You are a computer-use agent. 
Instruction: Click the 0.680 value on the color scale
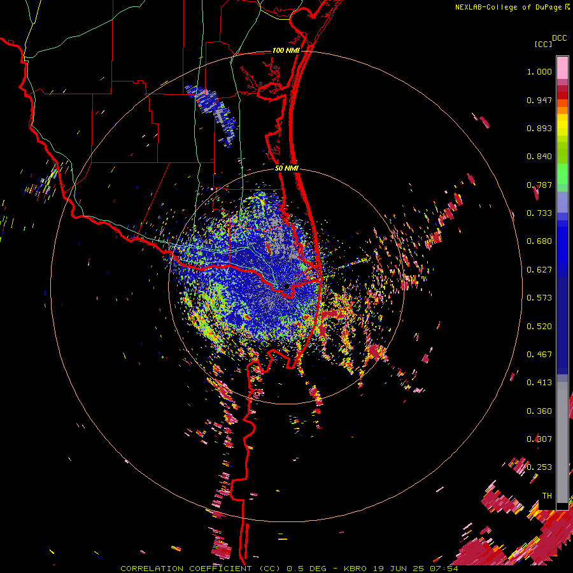[x=539, y=241]
